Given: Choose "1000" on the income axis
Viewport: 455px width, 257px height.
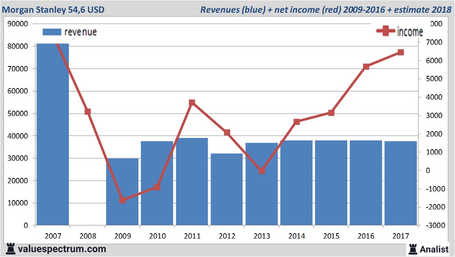Looking at the screenshot, I should click(434, 152).
